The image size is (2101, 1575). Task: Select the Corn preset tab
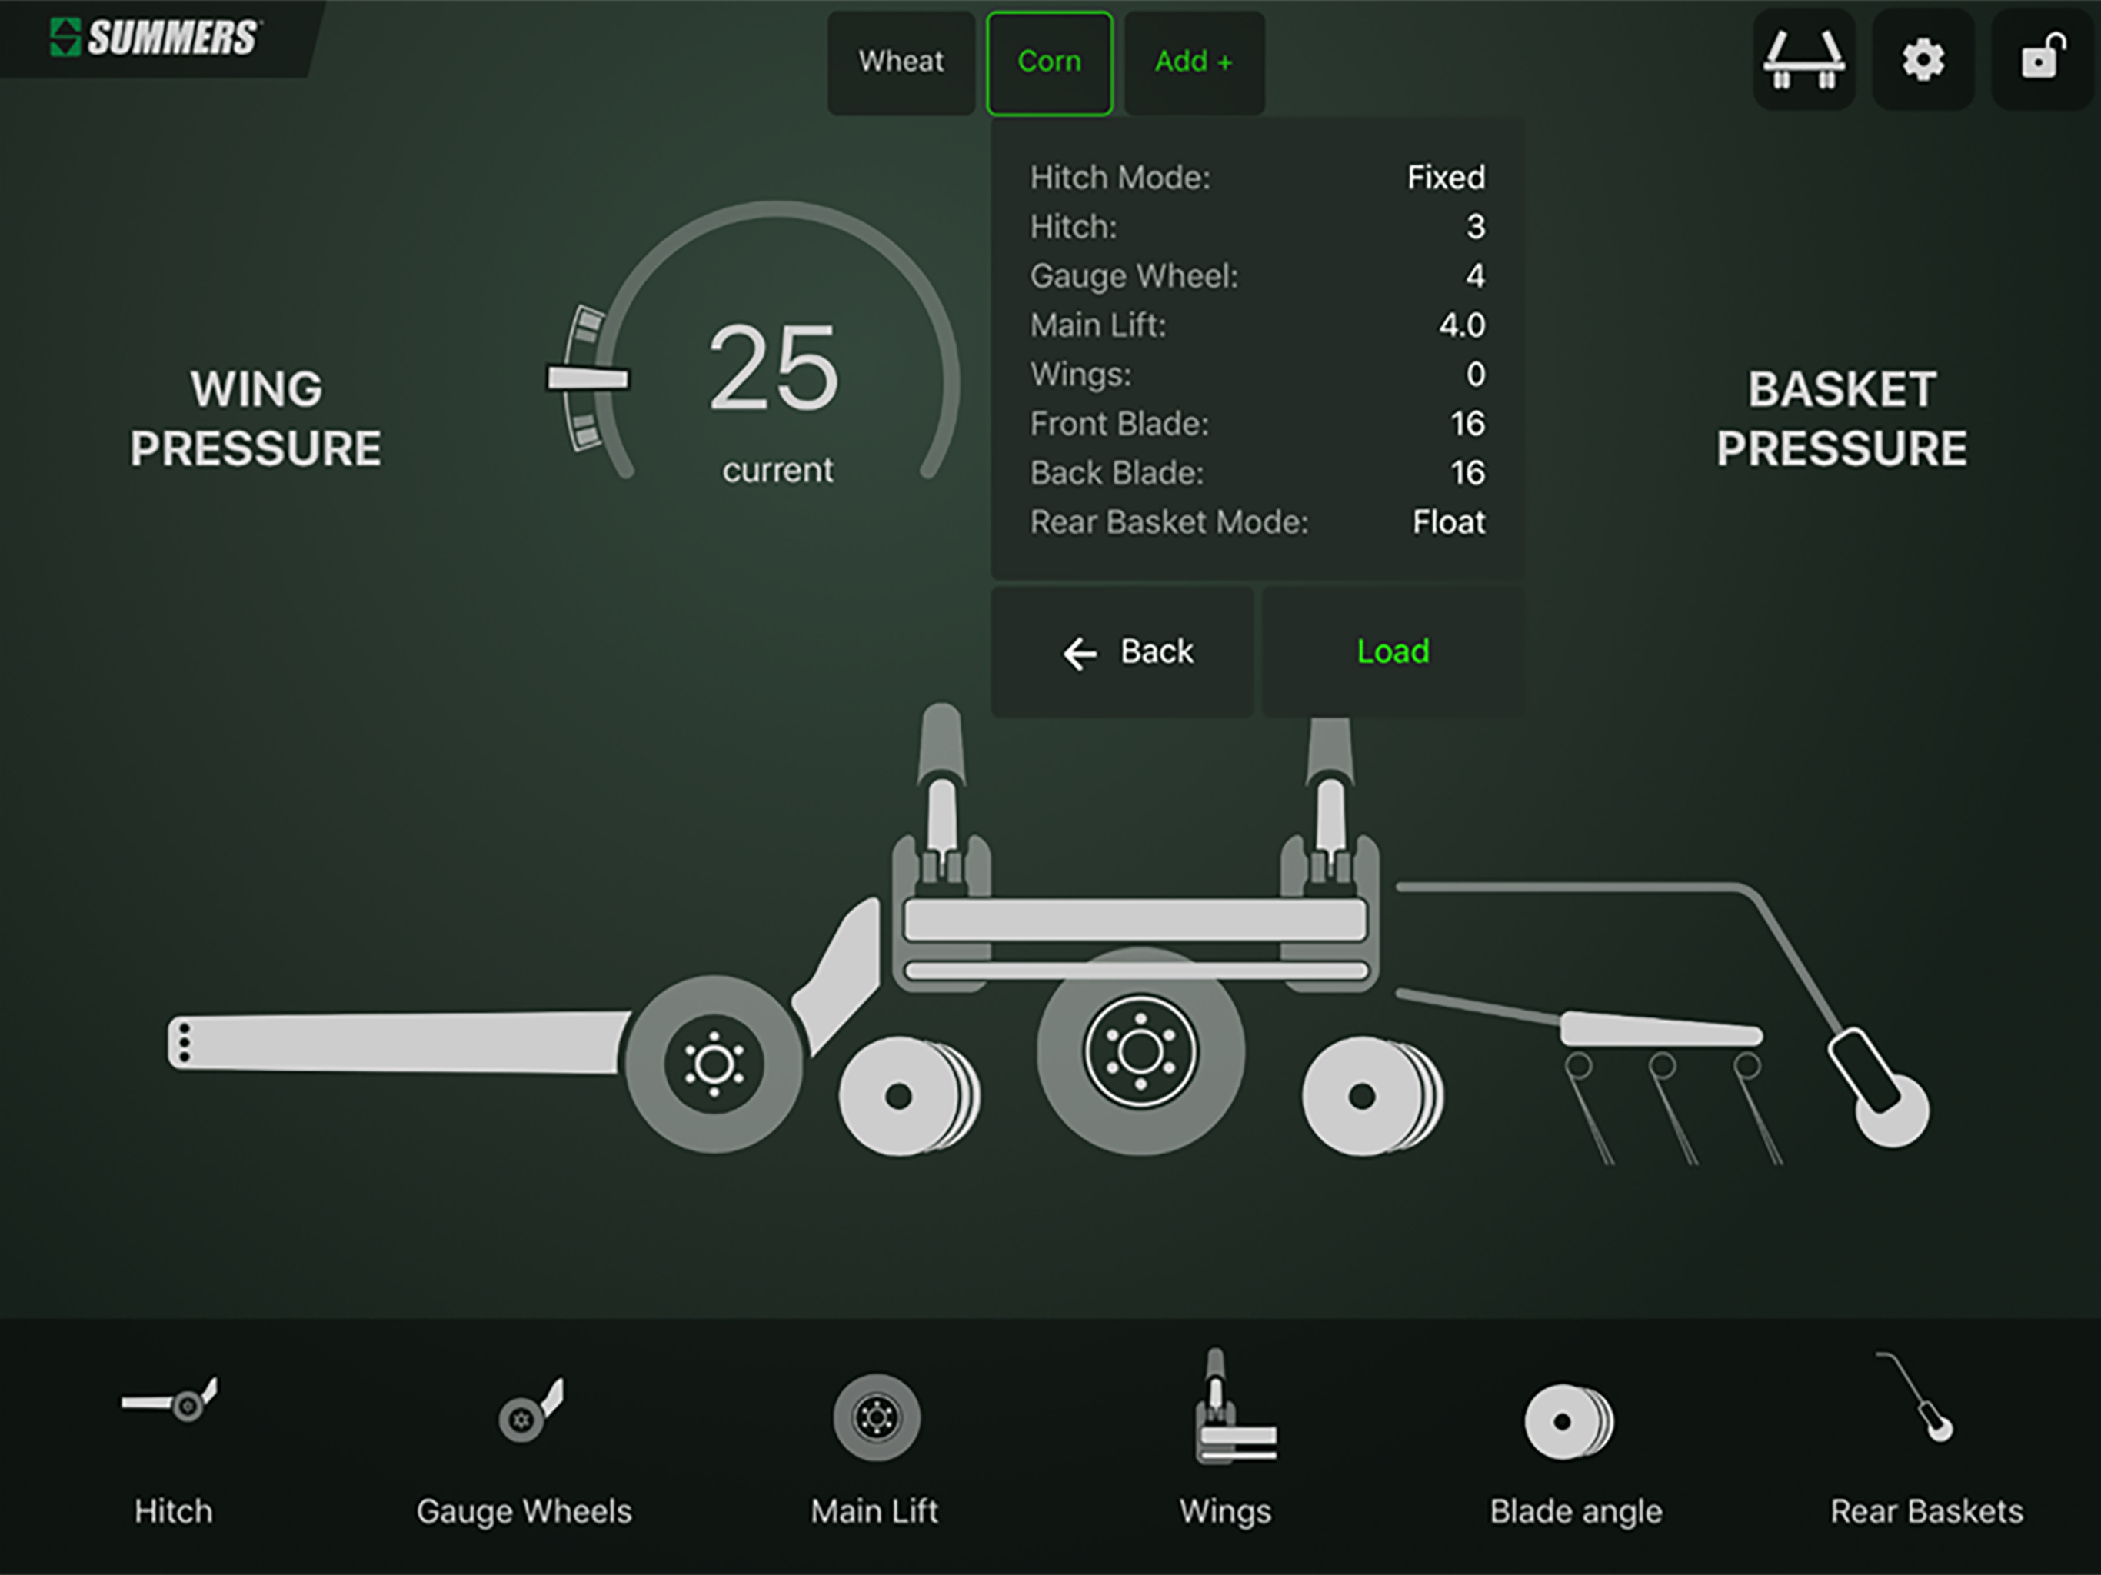pos(1050,63)
